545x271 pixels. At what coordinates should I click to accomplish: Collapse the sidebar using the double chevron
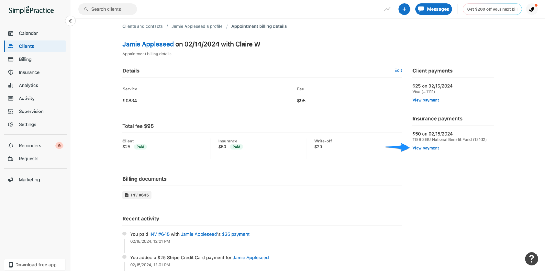coord(70,21)
